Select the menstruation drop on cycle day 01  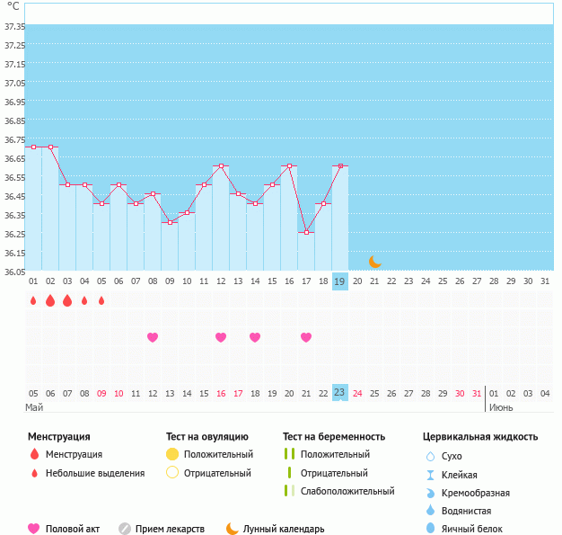tap(33, 300)
